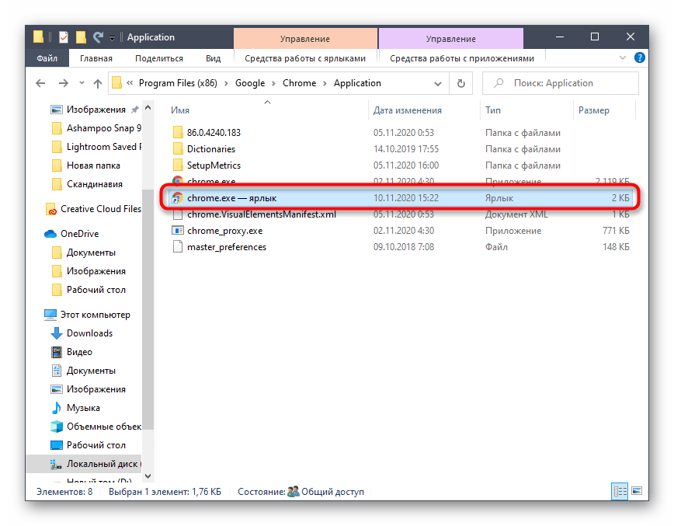Click Program Files (x86) in address bar
The width and height of the screenshot is (674, 526).
178,83
